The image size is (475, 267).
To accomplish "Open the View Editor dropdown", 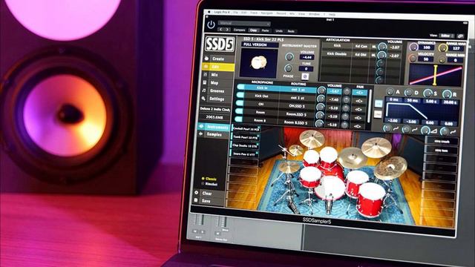I will pos(447,36).
